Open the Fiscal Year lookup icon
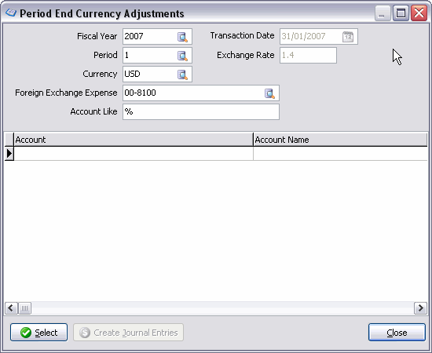The width and height of the screenshot is (432, 353). [x=182, y=37]
